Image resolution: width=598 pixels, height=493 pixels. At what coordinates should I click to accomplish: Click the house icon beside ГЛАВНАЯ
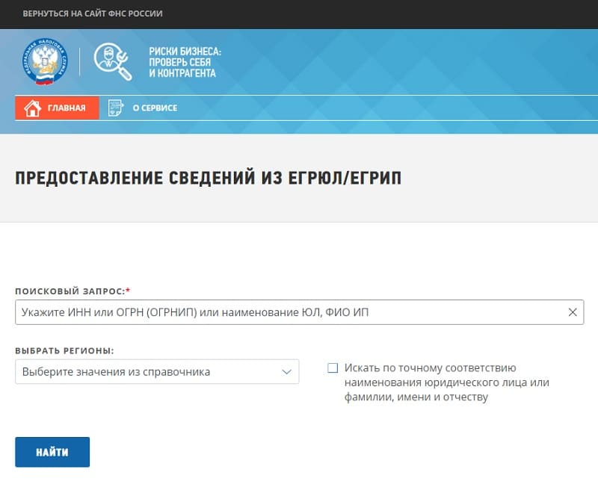pyautogui.click(x=32, y=108)
